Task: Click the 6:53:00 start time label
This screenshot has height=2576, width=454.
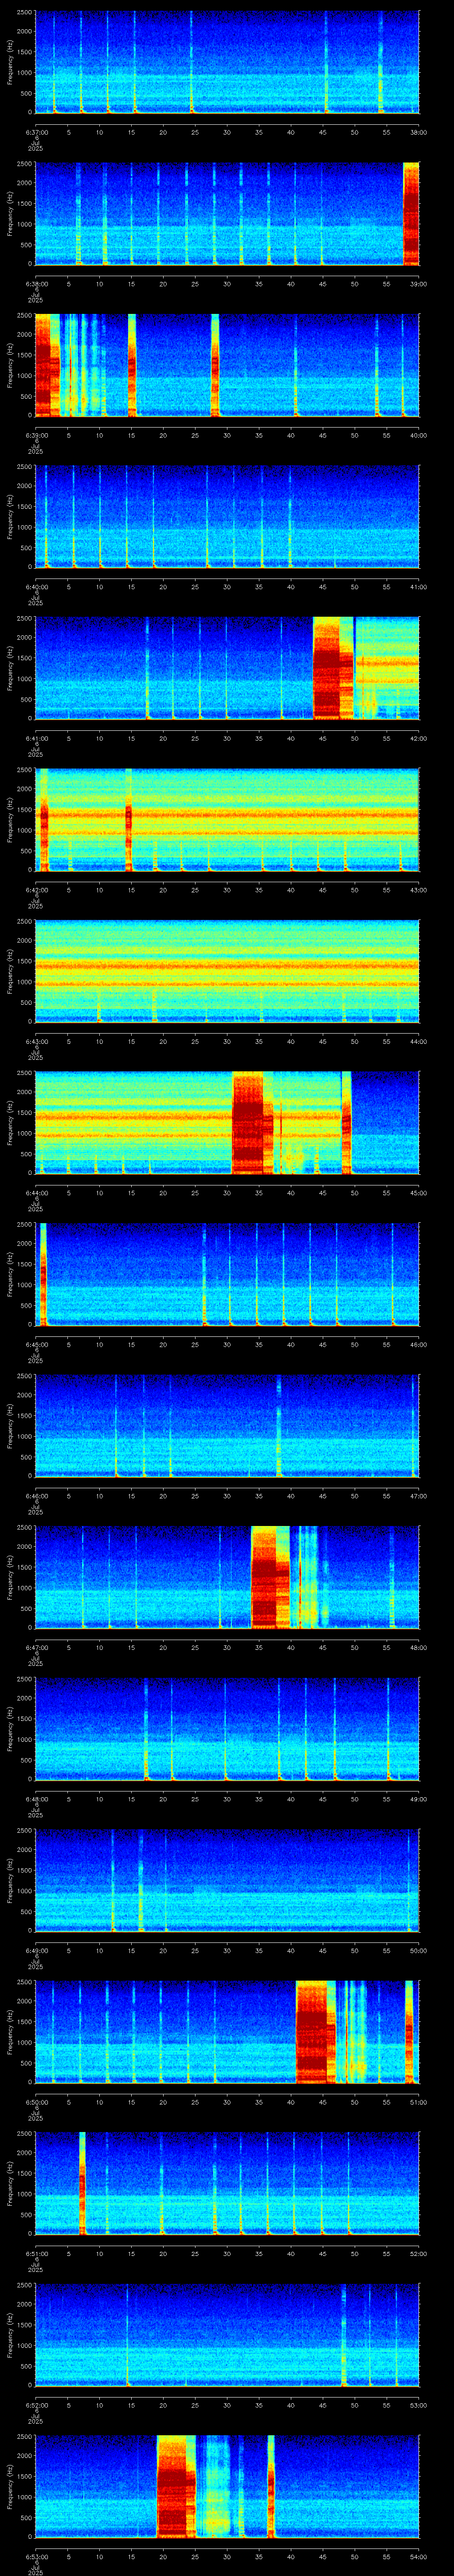Action: (36, 2556)
